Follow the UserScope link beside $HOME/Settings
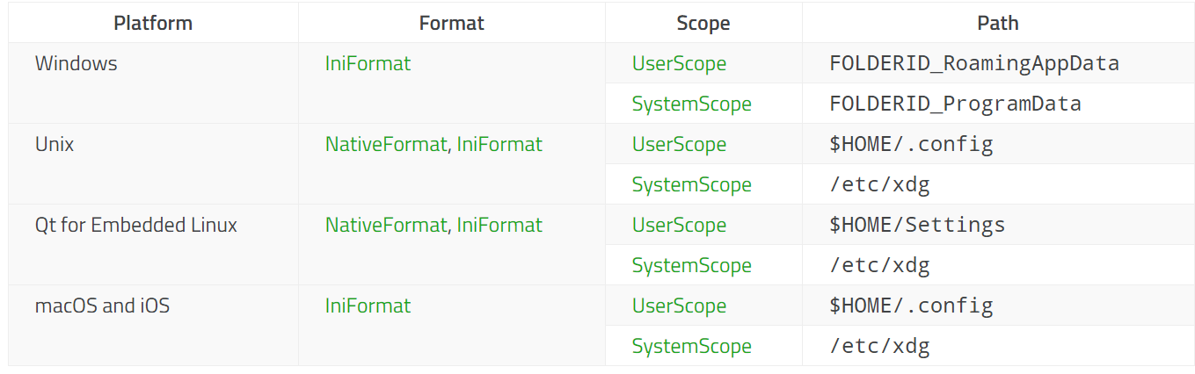 click(x=679, y=225)
